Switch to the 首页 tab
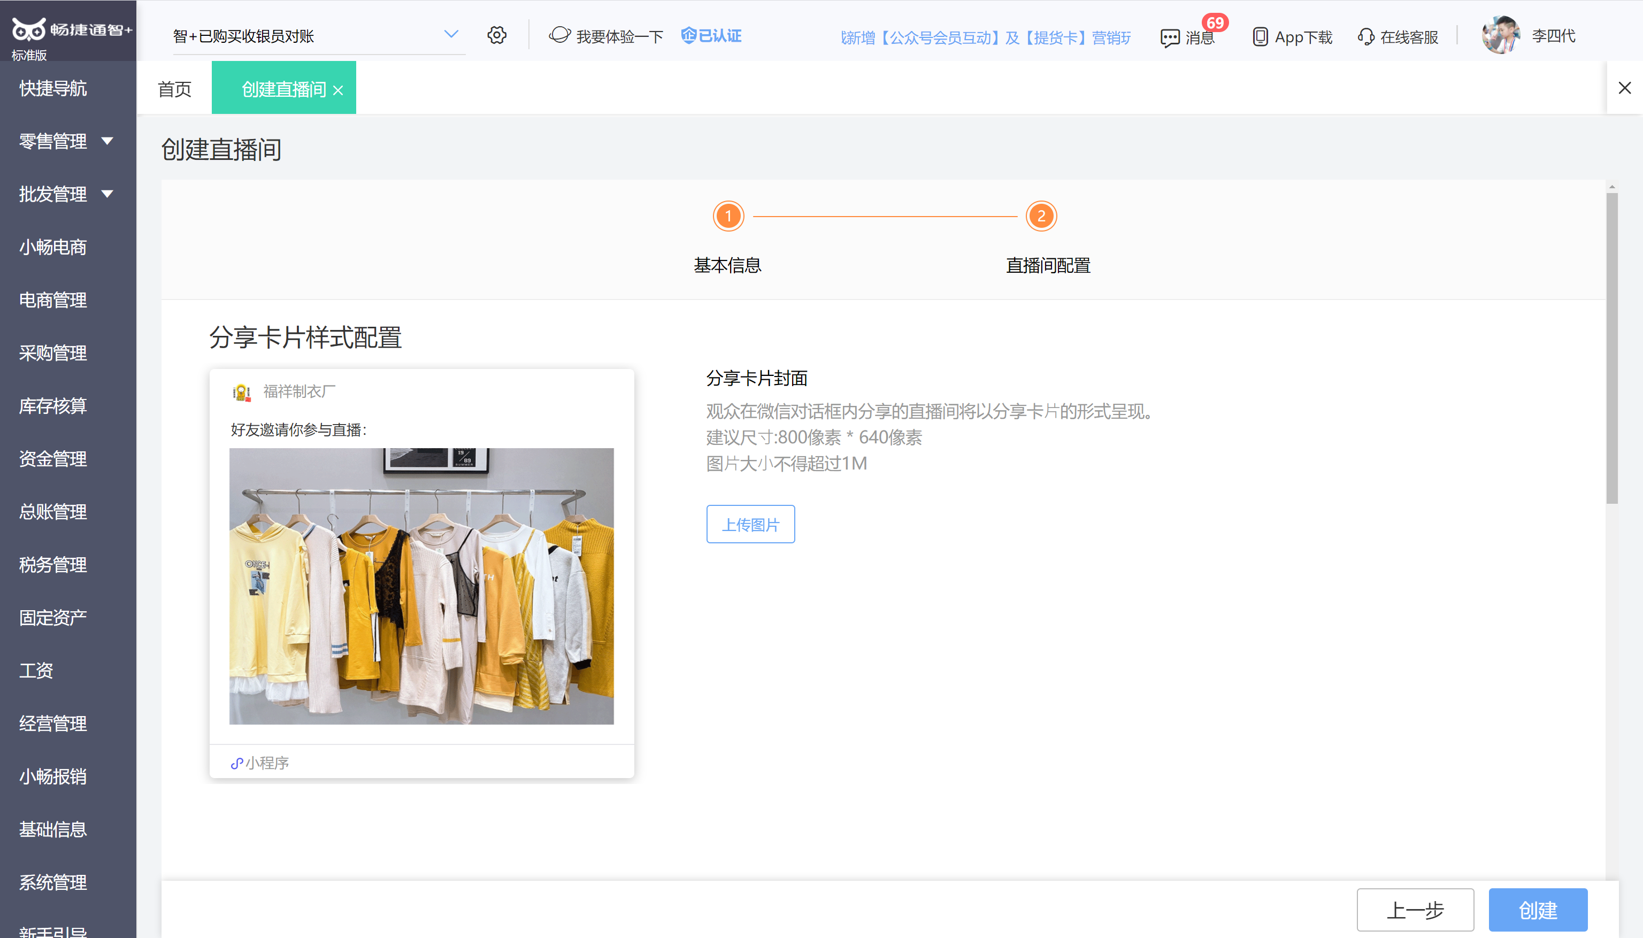This screenshot has height=938, width=1643. click(x=174, y=89)
